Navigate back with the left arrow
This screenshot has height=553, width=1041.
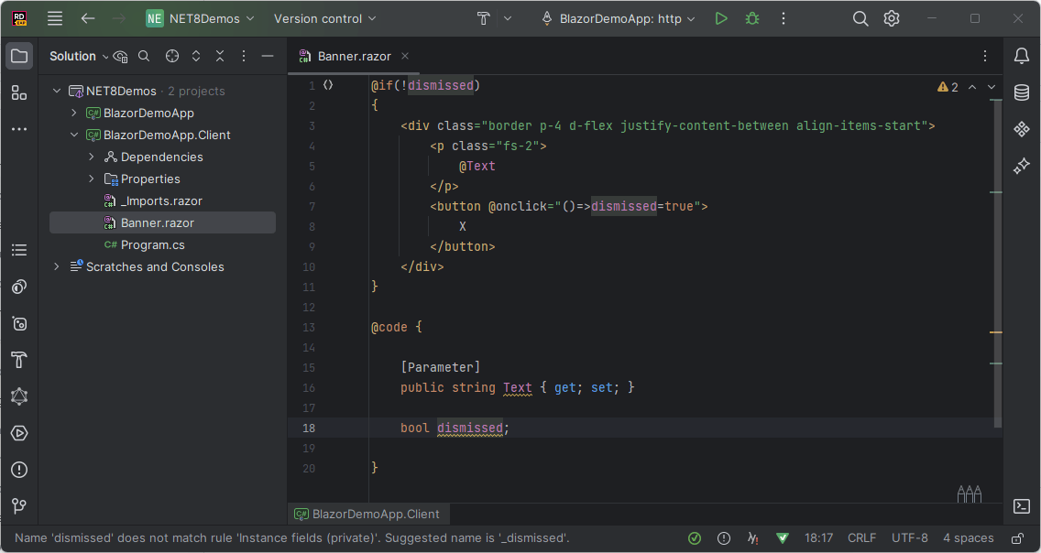point(88,18)
